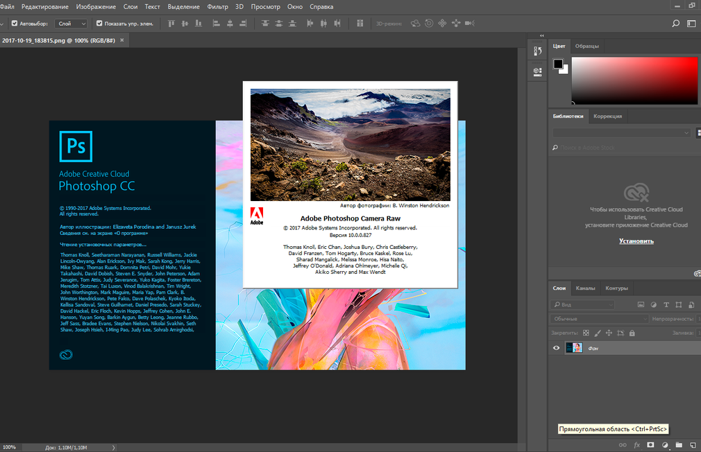
Task: Toggle the Автовыбор checkbox
Action: pyautogui.click(x=15, y=24)
